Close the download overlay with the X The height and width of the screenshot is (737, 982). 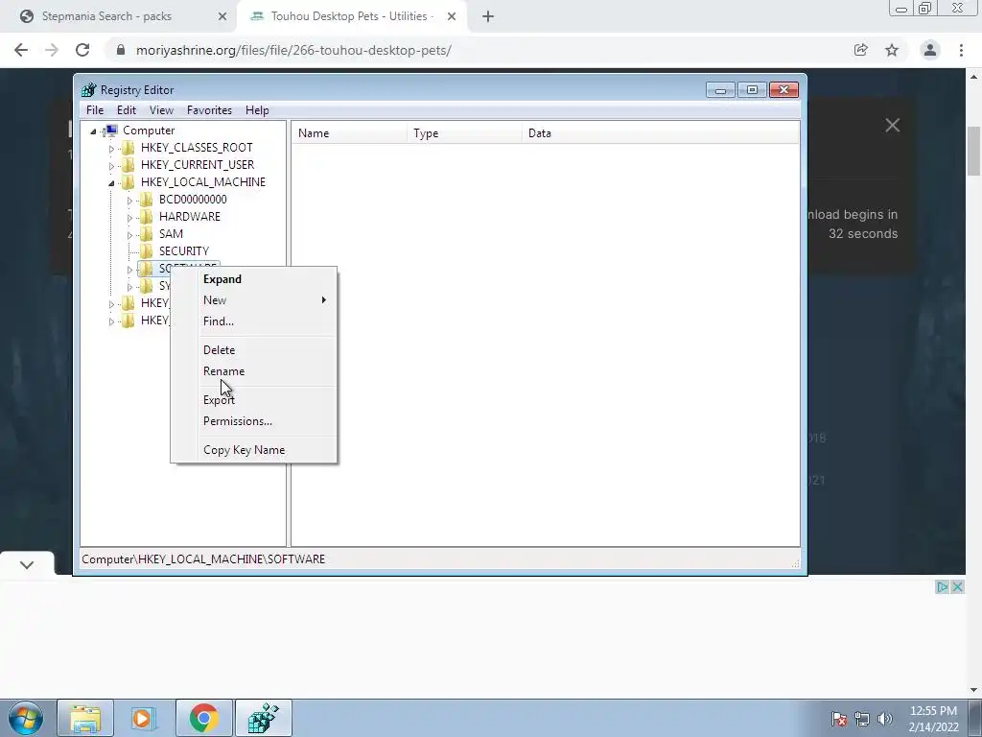click(x=893, y=126)
